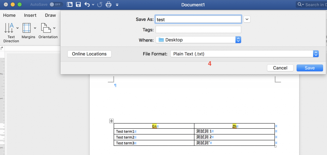Image resolution: width=327 pixels, height=155 pixels.
Task: Click the Cancel button
Action: click(280, 68)
